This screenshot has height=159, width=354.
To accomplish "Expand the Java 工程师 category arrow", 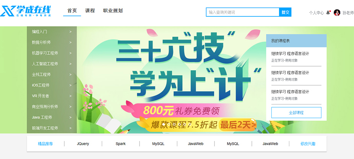I will coord(70,118).
